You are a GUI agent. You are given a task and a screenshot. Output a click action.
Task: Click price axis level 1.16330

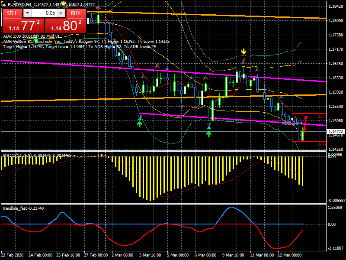coord(336,78)
